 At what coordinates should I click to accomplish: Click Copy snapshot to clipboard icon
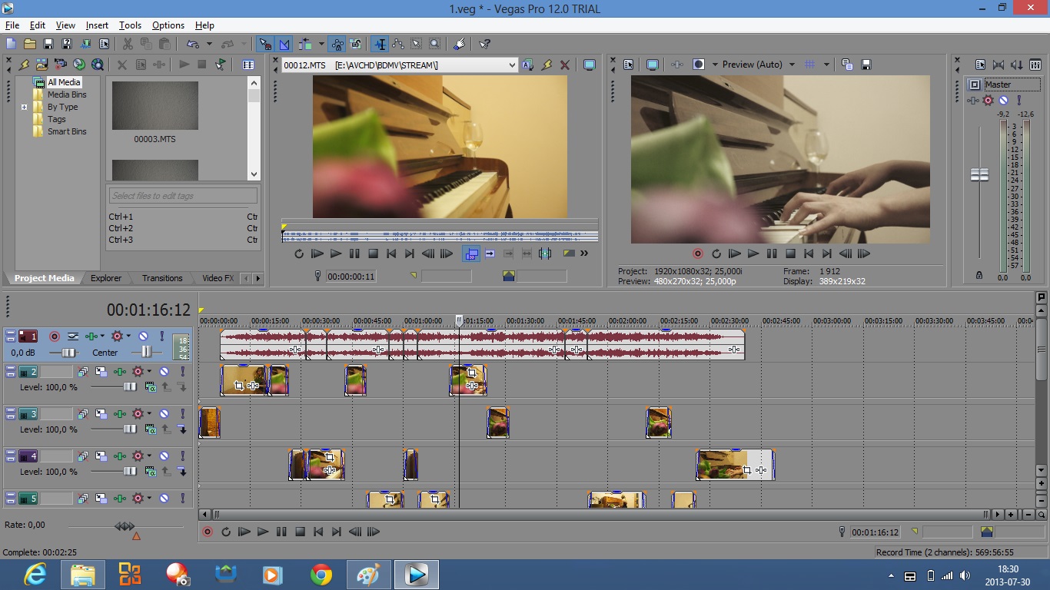(847, 65)
